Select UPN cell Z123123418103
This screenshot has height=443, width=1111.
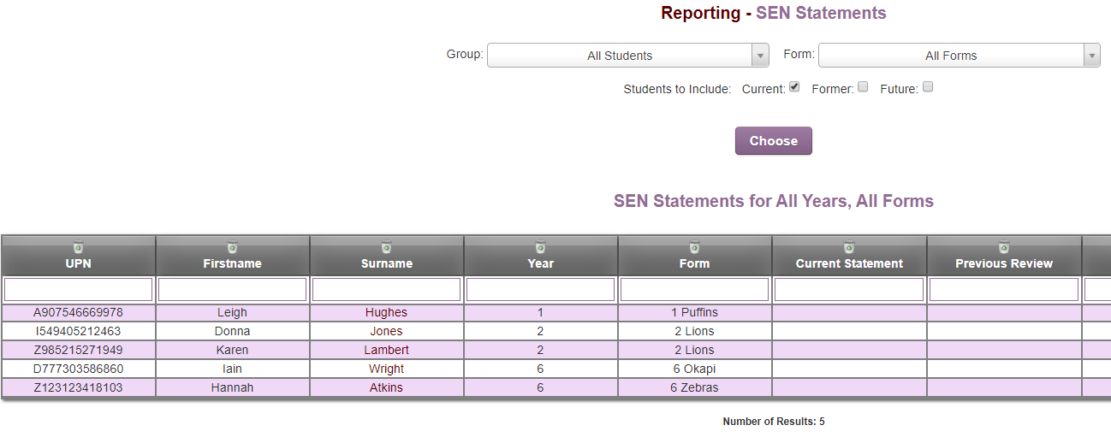[x=78, y=387]
